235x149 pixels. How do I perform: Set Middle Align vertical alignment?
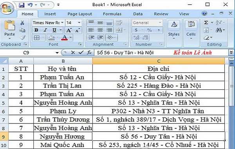[100, 23]
